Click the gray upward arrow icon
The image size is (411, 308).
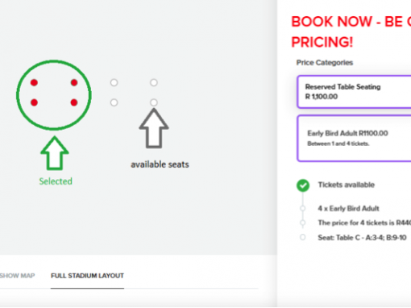pos(154,128)
